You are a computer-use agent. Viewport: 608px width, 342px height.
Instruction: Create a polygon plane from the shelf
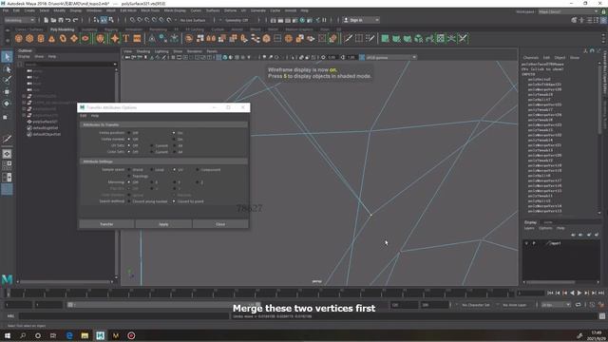[74, 38]
